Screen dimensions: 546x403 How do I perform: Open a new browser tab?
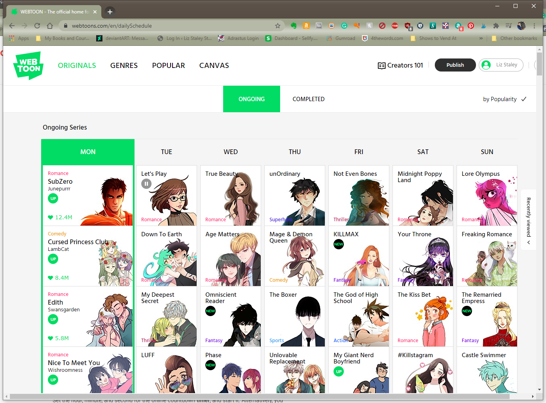(x=110, y=12)
